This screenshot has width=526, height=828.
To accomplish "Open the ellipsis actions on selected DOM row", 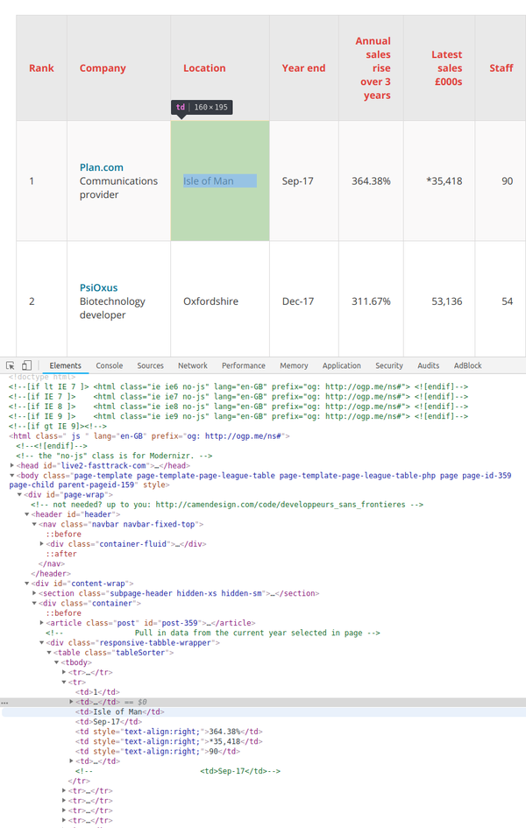I will (4, 703).
